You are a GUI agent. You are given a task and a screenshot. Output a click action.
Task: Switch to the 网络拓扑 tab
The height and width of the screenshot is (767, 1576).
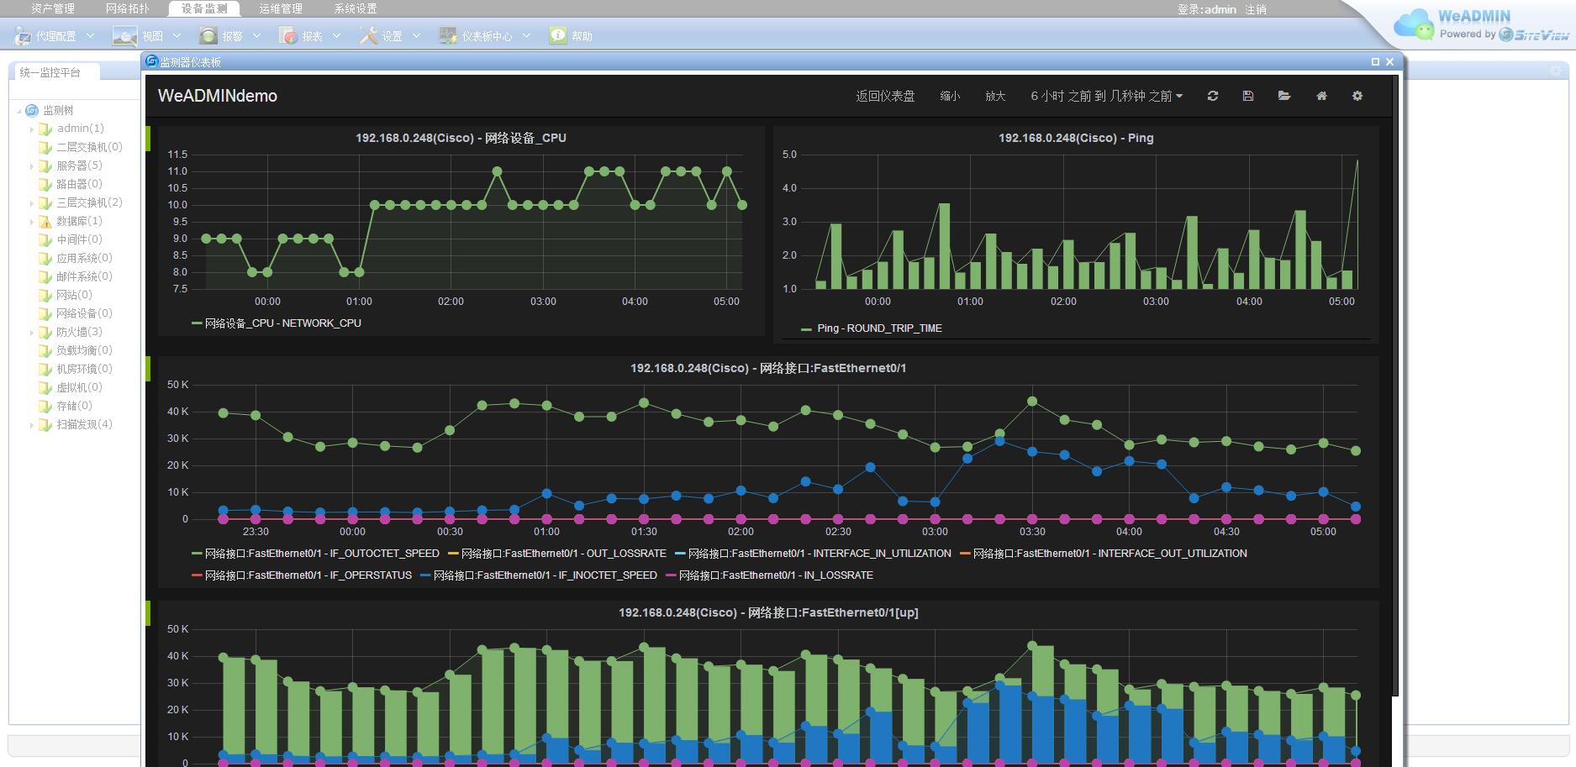point(128,8)
